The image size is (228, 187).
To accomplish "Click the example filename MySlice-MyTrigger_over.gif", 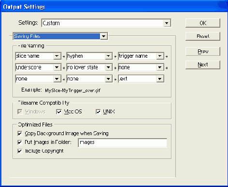I will (72, 91).
